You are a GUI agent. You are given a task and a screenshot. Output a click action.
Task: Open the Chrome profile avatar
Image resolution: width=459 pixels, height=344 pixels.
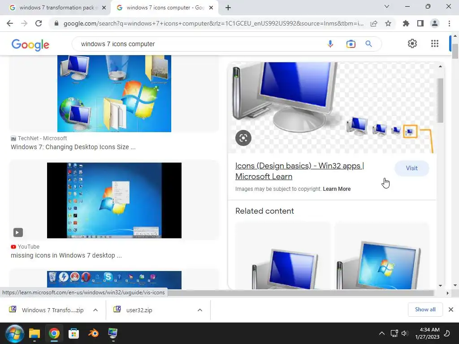[435, 23]
